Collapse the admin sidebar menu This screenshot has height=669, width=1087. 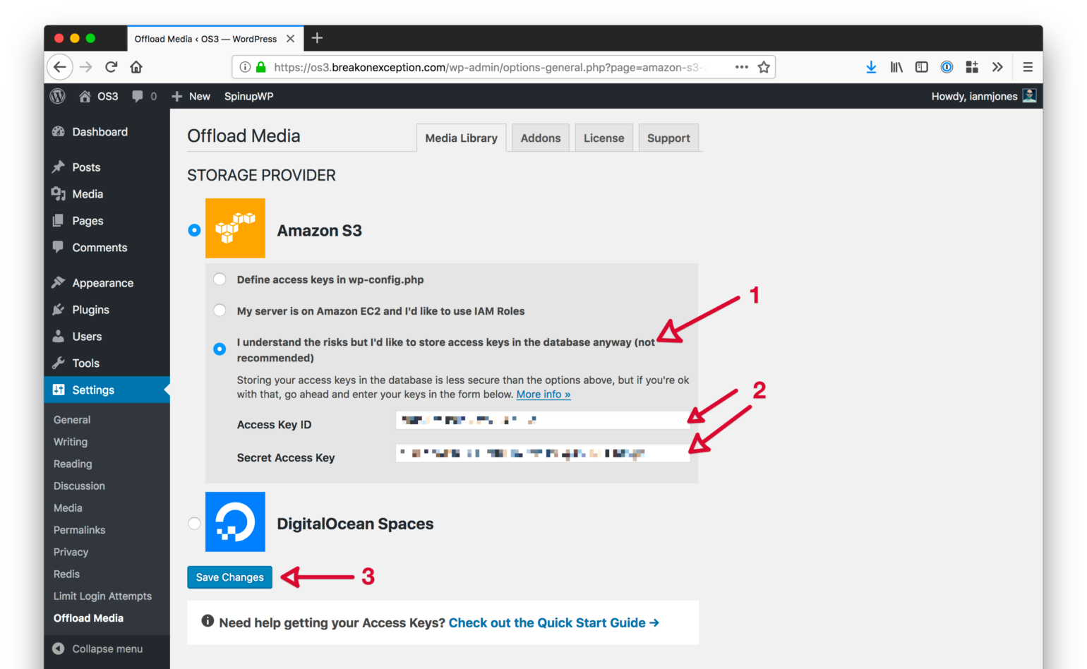(97, 649)
